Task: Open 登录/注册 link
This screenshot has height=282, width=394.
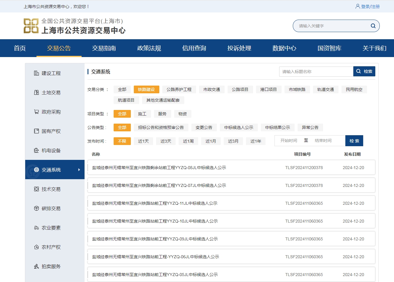Action: (370, 6)
